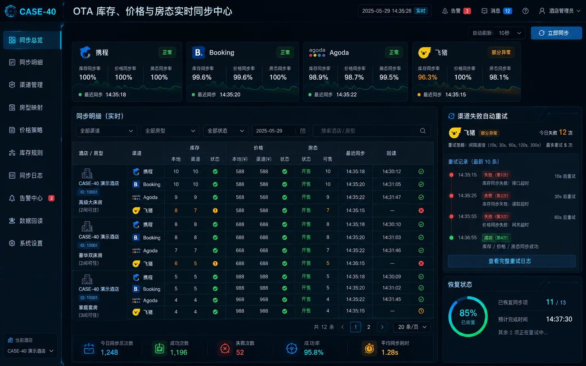Image resolution: width=586 pixels, height=366 pixels.
Task: Click the average sync time stopwatch icon
Action: click(x=370, y=349)
